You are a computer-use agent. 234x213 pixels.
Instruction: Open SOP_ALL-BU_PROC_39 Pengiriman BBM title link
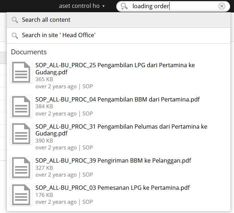[113, 160]
